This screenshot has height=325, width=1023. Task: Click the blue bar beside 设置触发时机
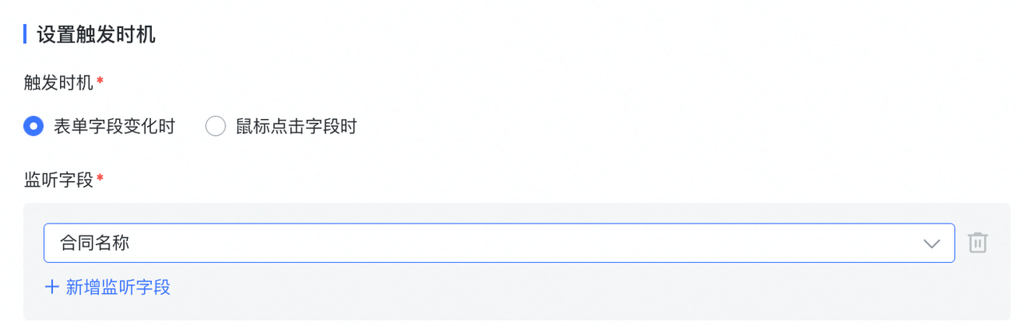[26, 35]
